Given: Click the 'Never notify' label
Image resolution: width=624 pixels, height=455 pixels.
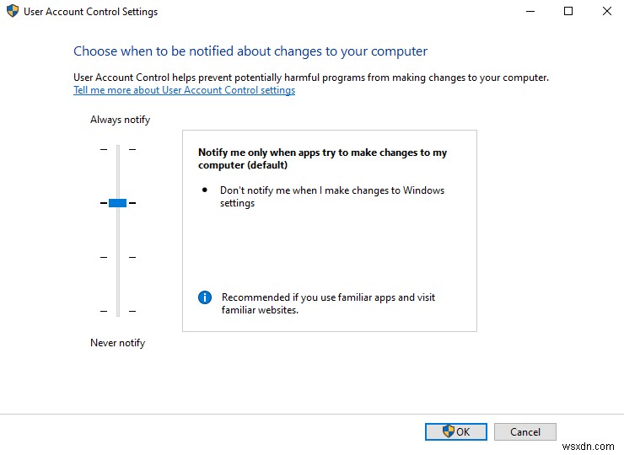Looking at the screenshot, I should click(118, 343).
